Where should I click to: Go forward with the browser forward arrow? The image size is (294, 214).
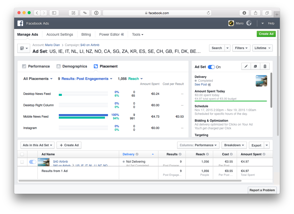44,13
